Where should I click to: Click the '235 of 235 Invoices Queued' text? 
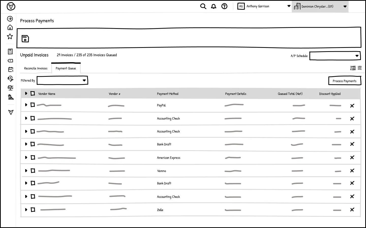coord(97,55)
